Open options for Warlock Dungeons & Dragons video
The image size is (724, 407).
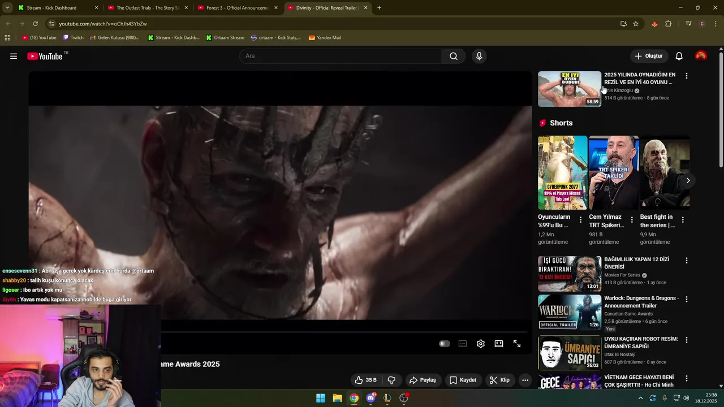coord(687,299)
